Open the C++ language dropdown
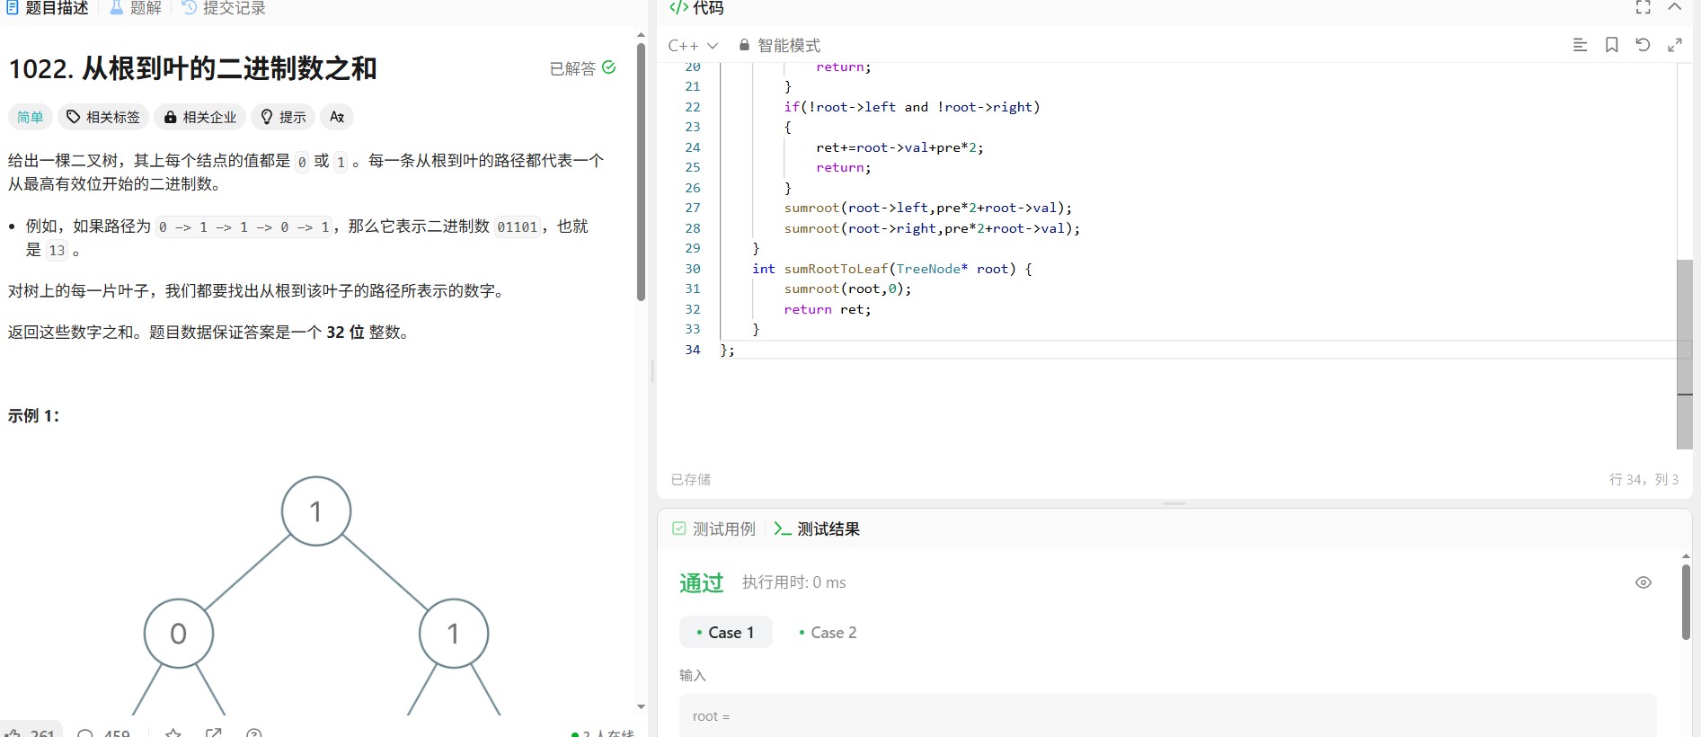This screenshot has height=737, width=1701. 693,45
